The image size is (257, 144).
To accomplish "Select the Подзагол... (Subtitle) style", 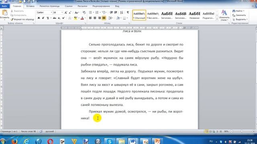I will coord(208,15).
